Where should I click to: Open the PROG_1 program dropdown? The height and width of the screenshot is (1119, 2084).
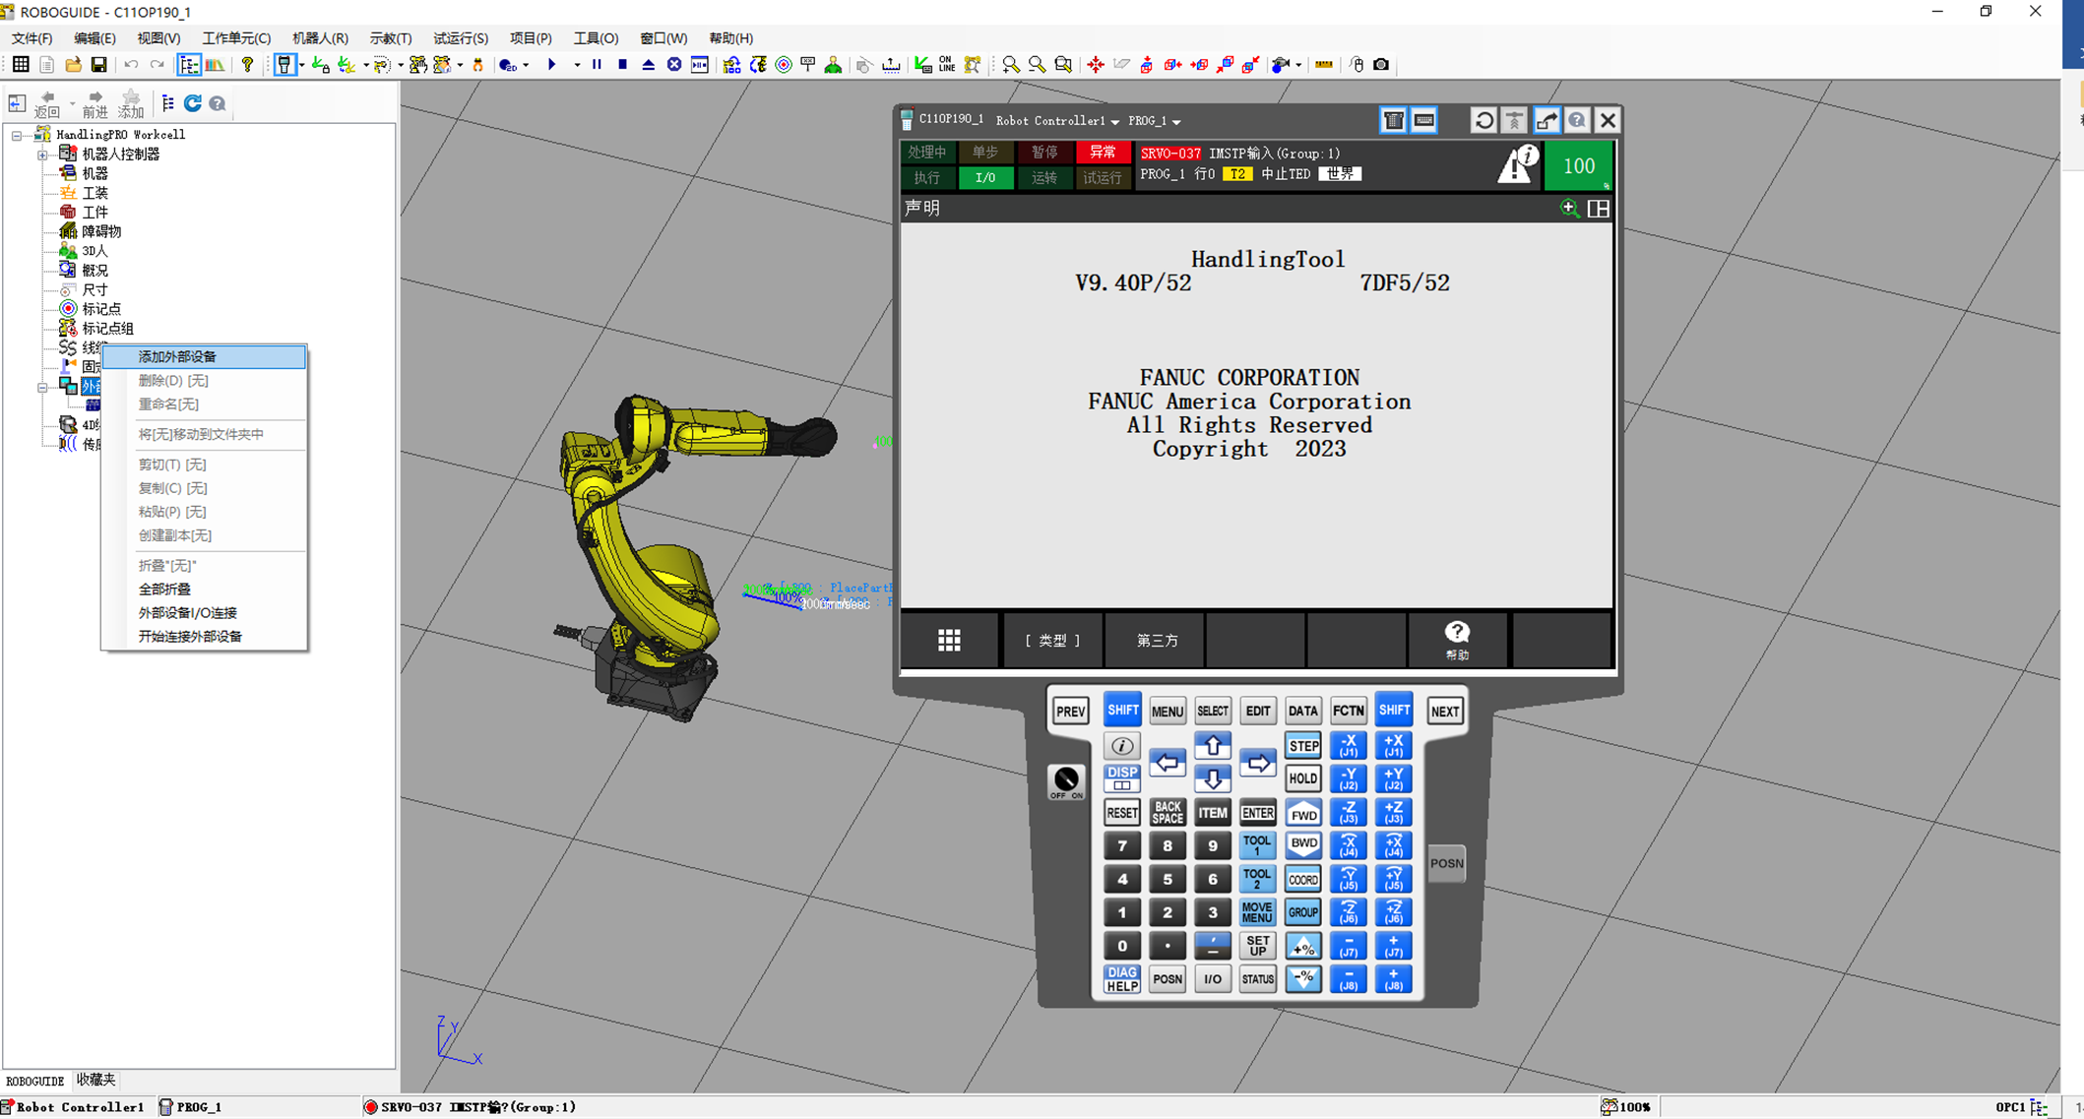coord(1154,121)
